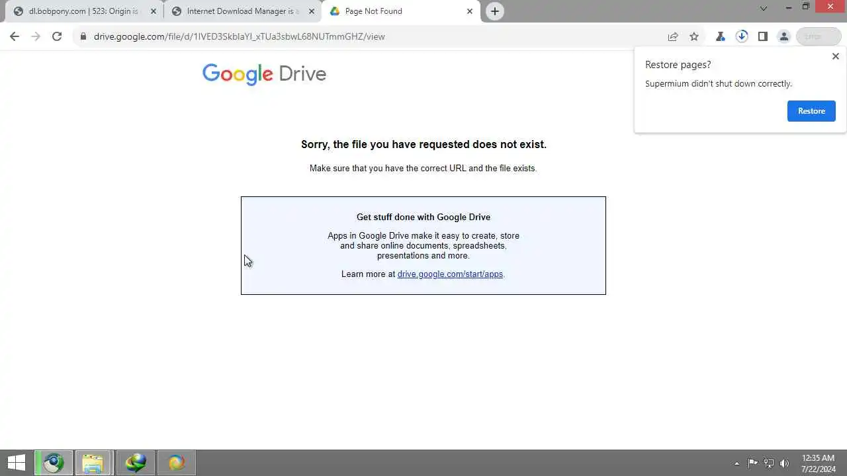Open the Windows Start button
This screenshot has height=476, width=847.
coord(16,463)
